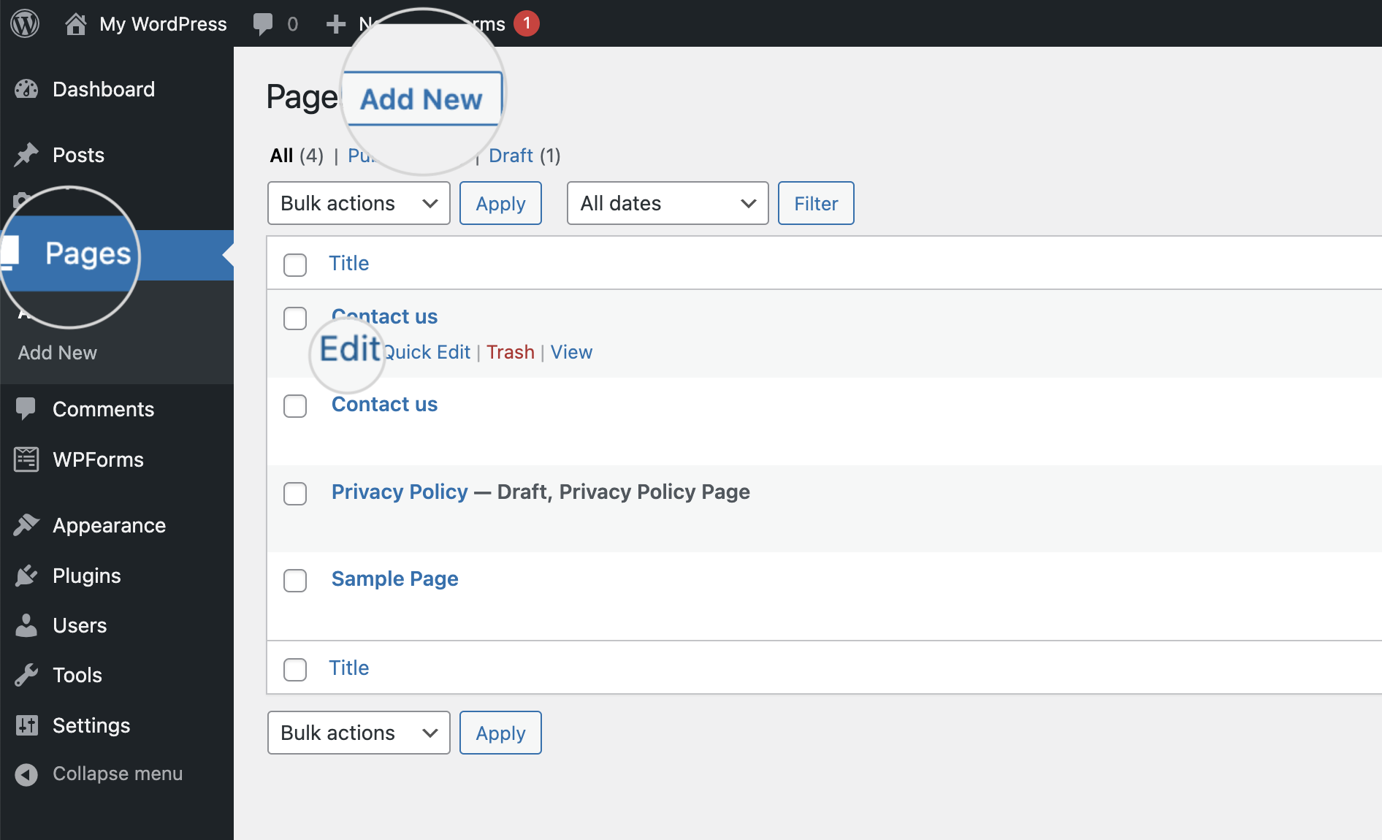This screenshot has width=1382, height=840.
Task: Sort by Title in header row
Action: coord(348,263)
